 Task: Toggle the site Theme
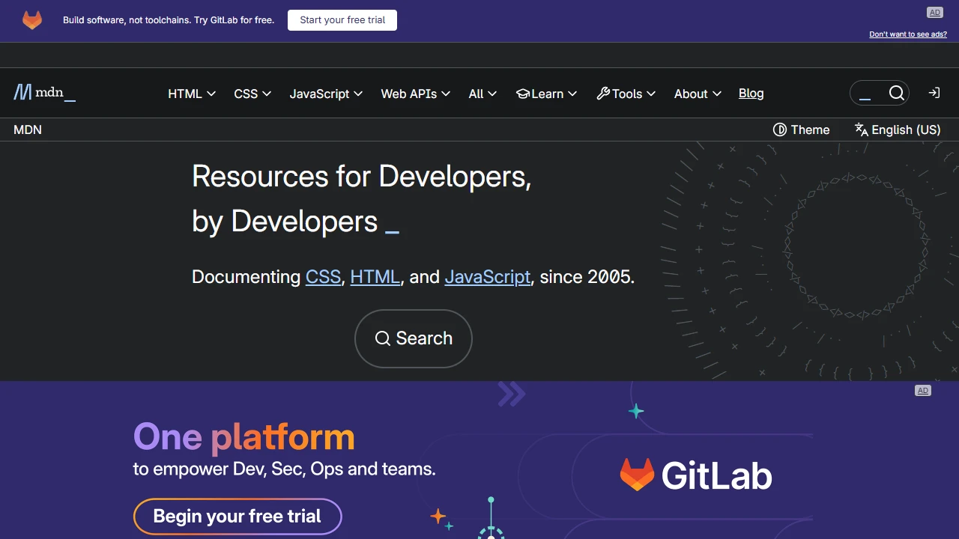pos(801,130)
